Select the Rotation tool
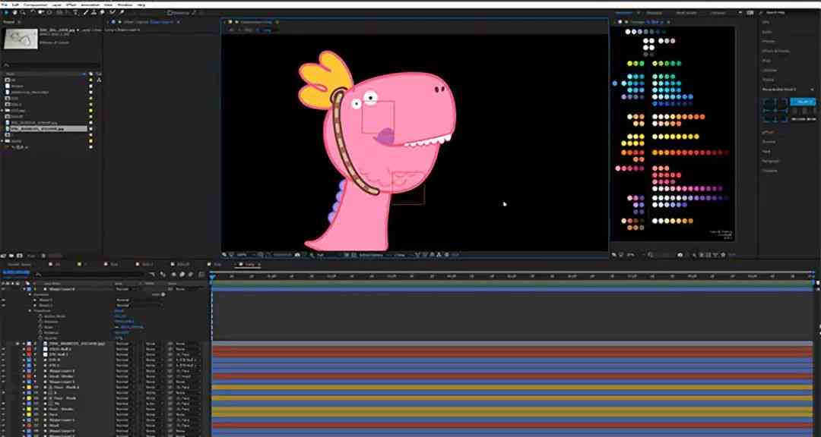This screenshot has height=437, width=821. (x=33, y=12)
